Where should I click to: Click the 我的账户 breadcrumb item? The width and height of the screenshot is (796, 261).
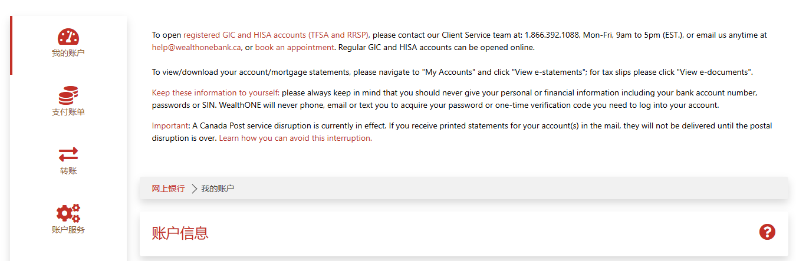click(218, 189)
